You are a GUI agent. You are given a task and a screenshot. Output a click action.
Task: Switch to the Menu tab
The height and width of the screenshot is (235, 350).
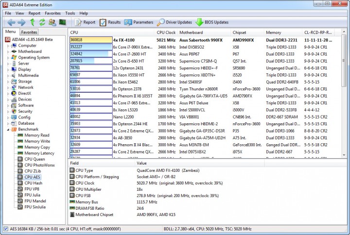pos(11,32)
